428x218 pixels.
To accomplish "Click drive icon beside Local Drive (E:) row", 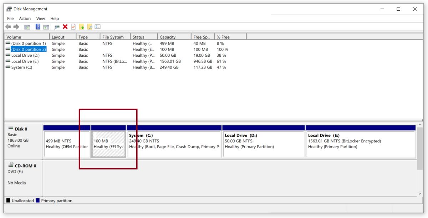I will [x=8, y=61].
